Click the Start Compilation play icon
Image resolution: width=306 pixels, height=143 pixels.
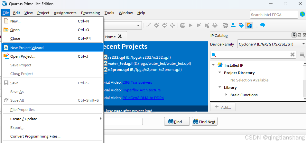click(x=191, y=25)
